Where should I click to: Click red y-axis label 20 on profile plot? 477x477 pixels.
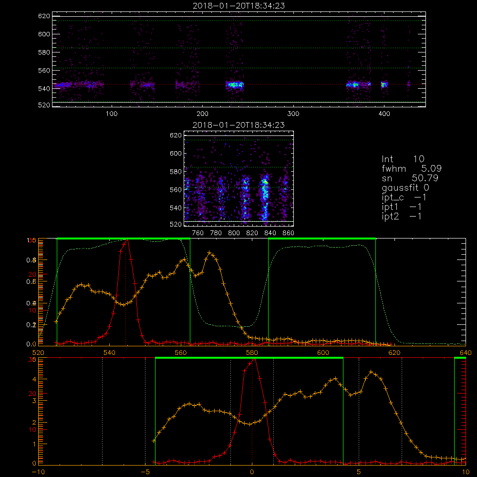(32, 274)
